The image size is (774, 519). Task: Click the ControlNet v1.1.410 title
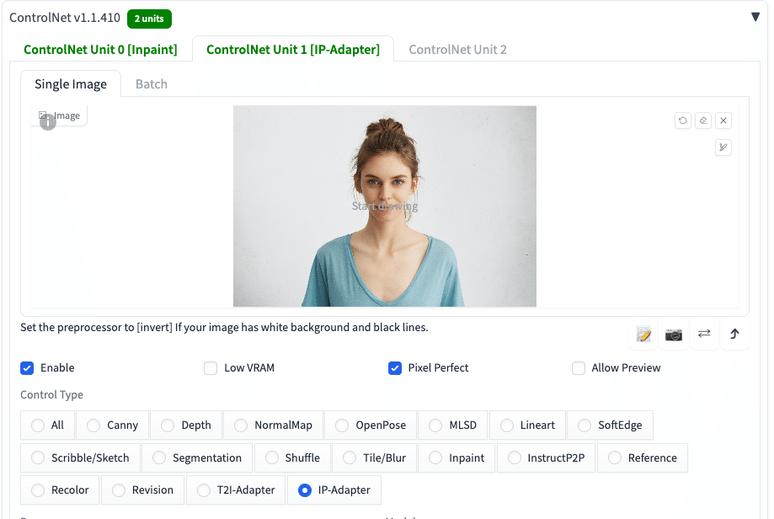pos(65,18)
